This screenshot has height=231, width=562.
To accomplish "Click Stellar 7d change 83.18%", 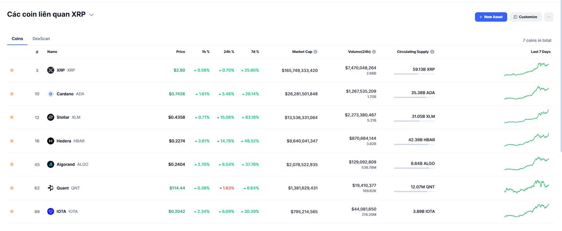I will pyautogui.click(x=250, y=117).
